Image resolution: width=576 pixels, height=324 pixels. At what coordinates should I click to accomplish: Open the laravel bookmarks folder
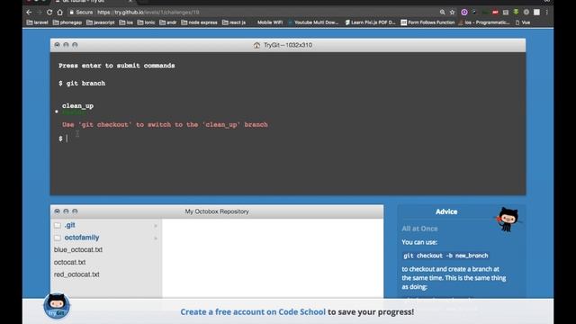click(38, 22)
